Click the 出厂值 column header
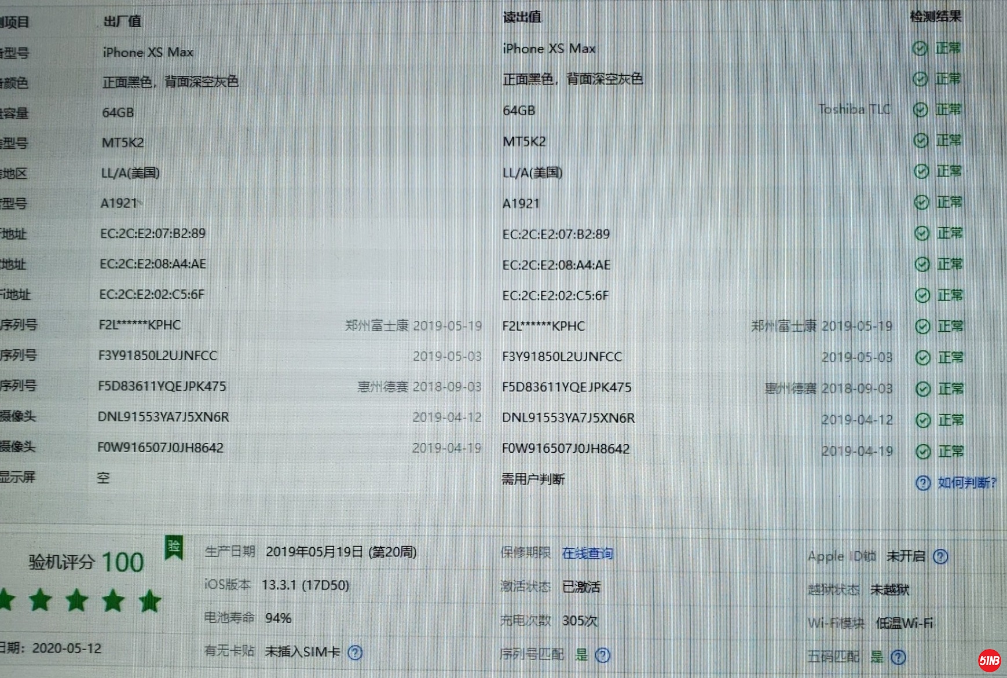 122,21
